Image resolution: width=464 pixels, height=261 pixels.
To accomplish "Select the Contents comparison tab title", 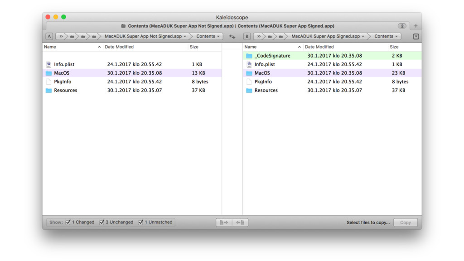I will pyautogui.click(x=231, y=26).
